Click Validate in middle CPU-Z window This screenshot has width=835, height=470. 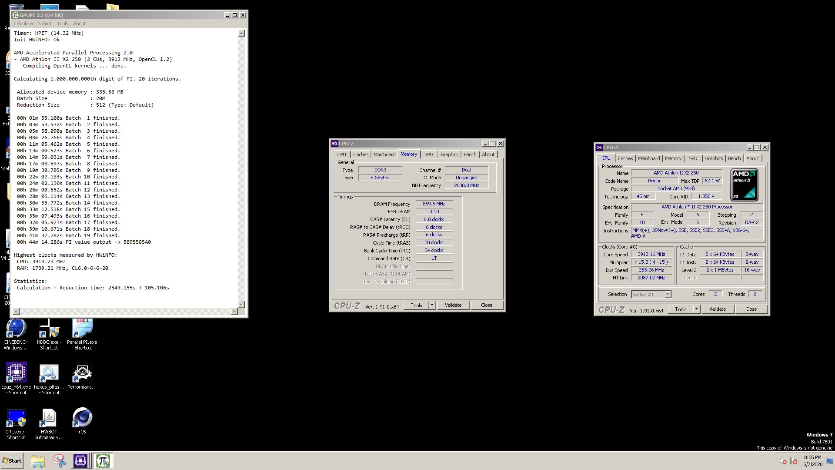click(x=453, y=305)
